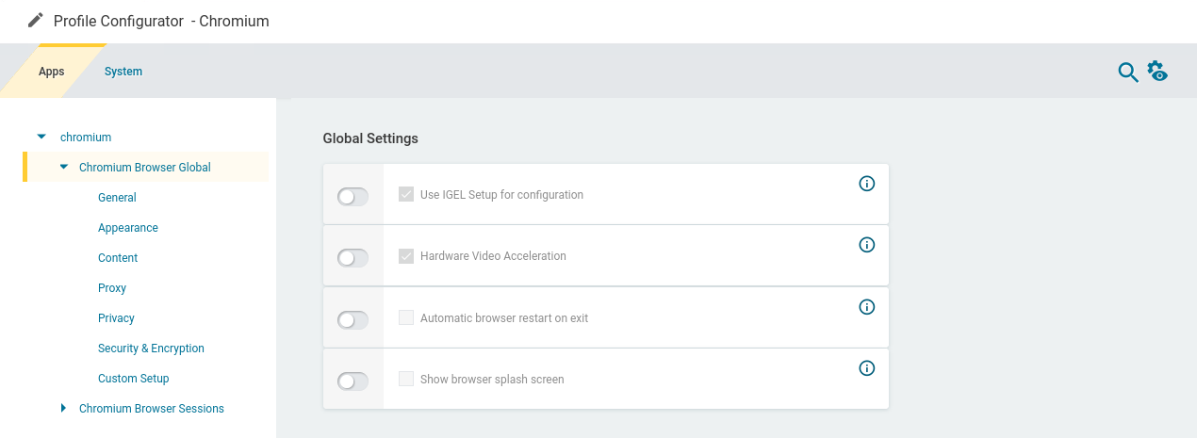Switch to the System tab

[123, 72]
